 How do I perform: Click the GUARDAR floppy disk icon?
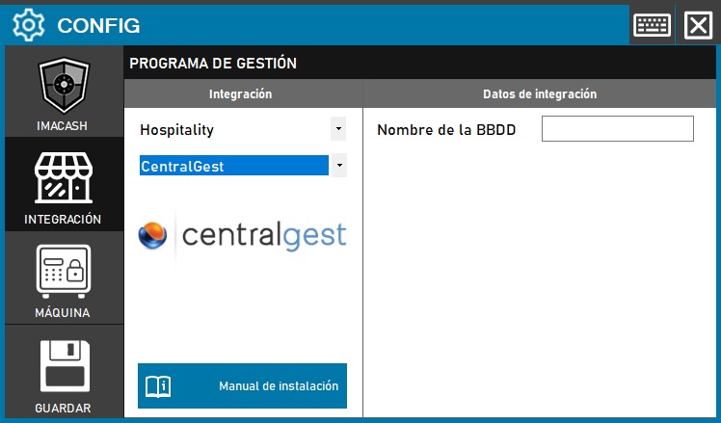pyautogui.click(x=64, y=364)
